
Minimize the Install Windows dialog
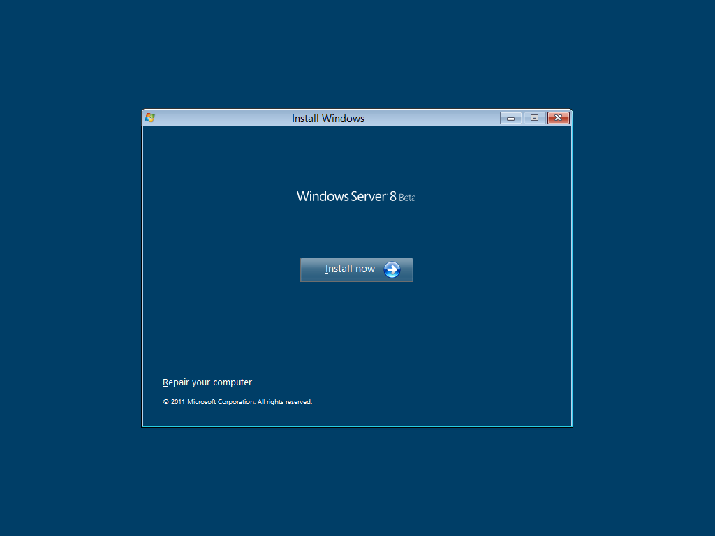point(510,118)
